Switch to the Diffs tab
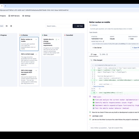Viewport: 139px width, 139px height. pyautogui.click(x=104, y=54)
